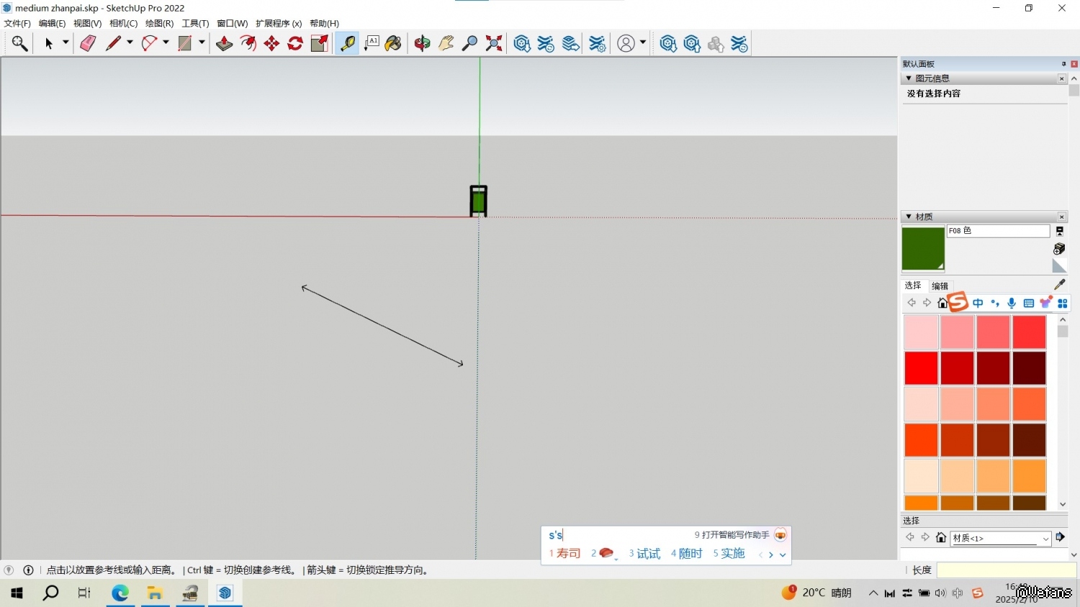Click the 长度 measurement input box
Screen dimensions: 1080x607
click(1006, 570)
